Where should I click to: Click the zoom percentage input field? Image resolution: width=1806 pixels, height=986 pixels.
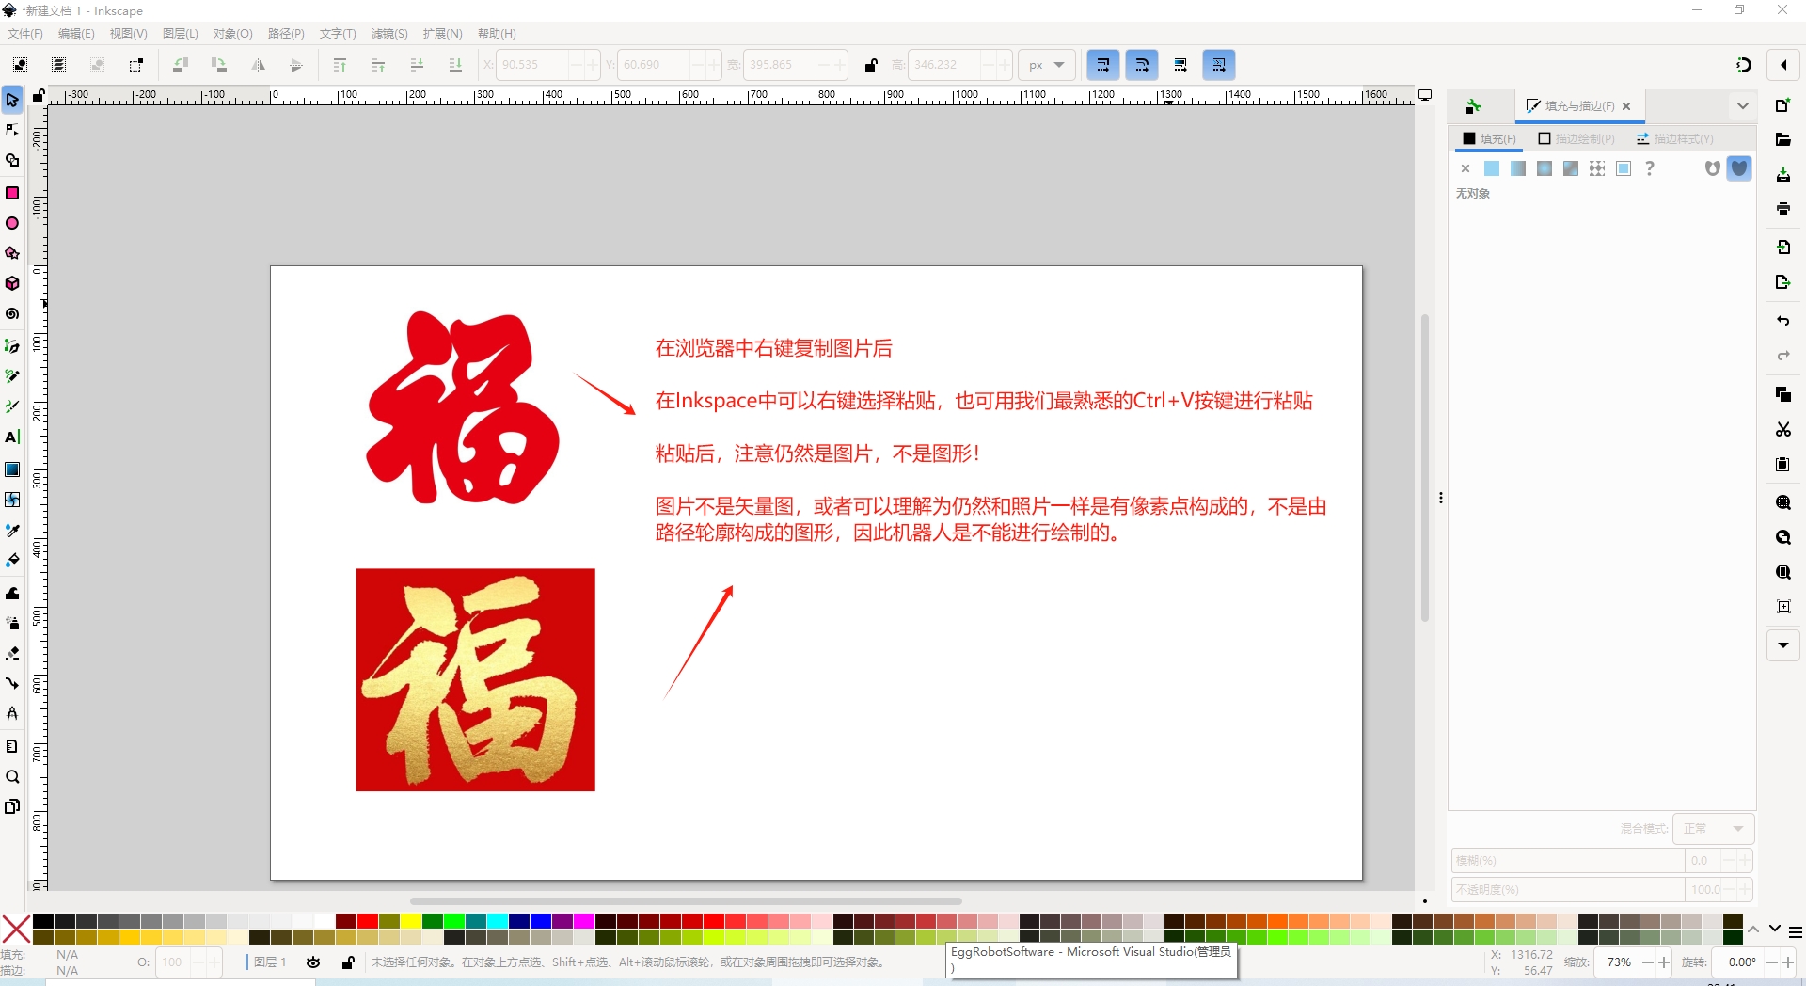pos(1618,962)
